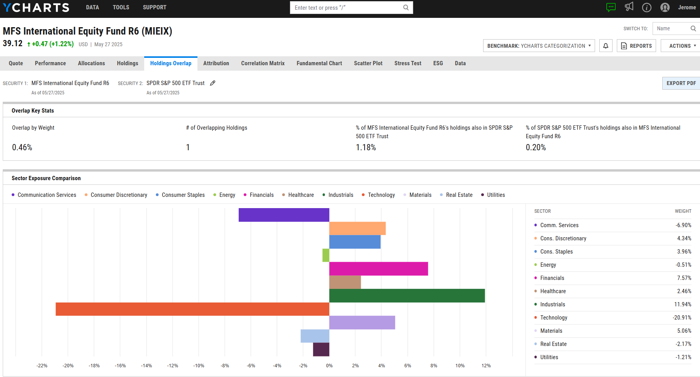
Task: View announcements via the megaphone icon
Action: (x=629, y=7)
